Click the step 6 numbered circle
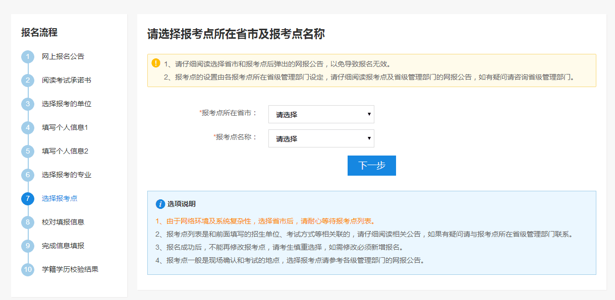The image size is (615, 300). 28,175
